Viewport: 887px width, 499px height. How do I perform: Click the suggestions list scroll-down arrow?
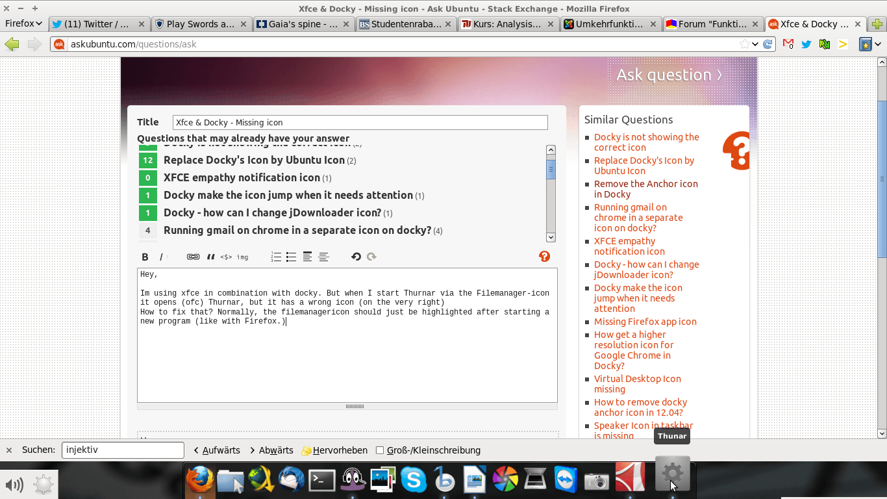pos(551,237)
